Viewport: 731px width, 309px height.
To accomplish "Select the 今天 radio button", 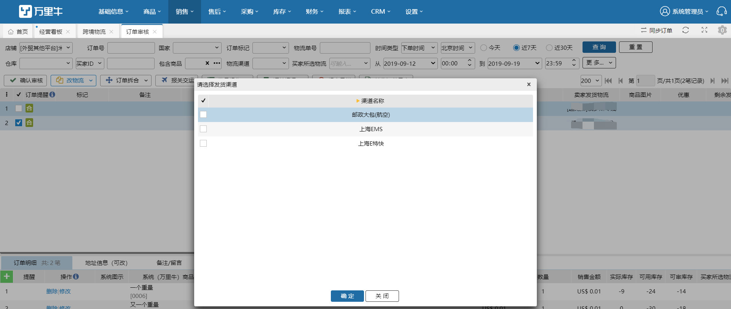I will coord(484,48).
